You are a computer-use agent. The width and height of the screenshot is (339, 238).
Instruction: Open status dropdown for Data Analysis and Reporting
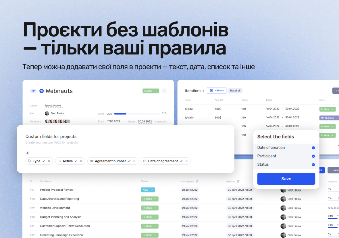point(150,199)
